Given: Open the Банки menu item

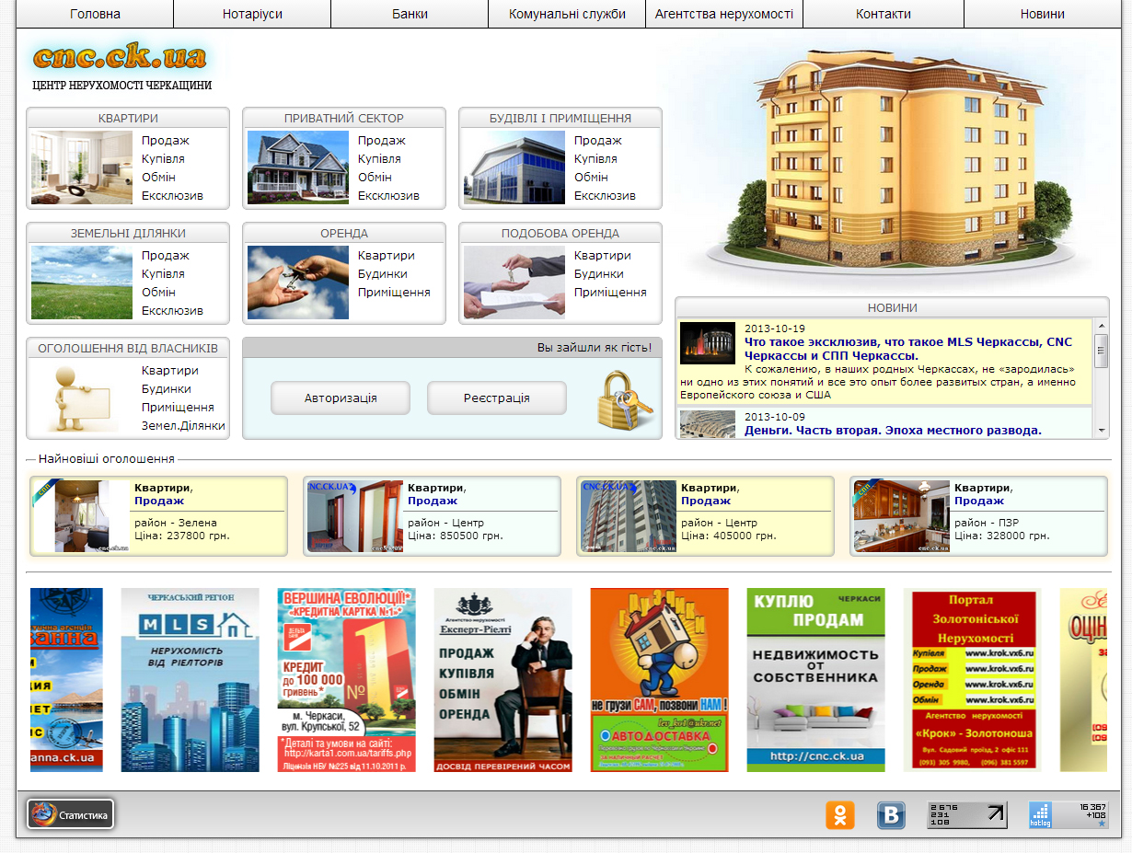Looking at the screenshot, I should click(410, 14).
